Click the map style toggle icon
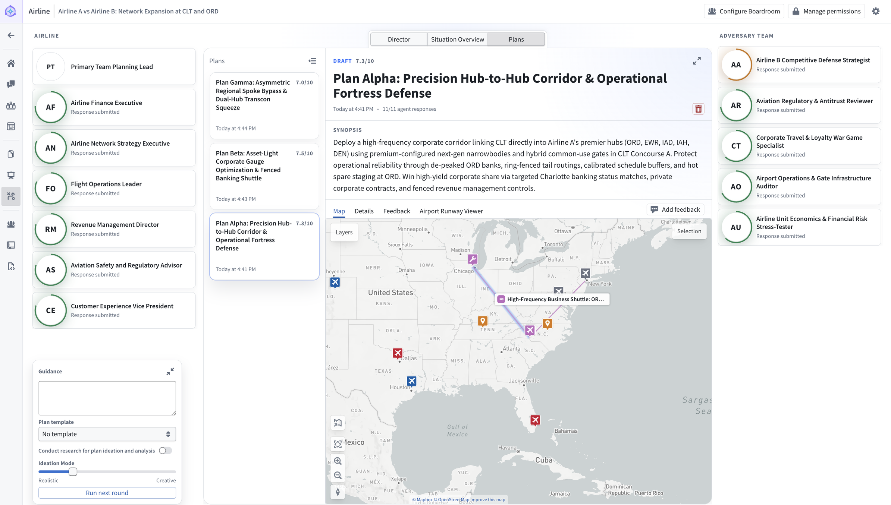 338,423
